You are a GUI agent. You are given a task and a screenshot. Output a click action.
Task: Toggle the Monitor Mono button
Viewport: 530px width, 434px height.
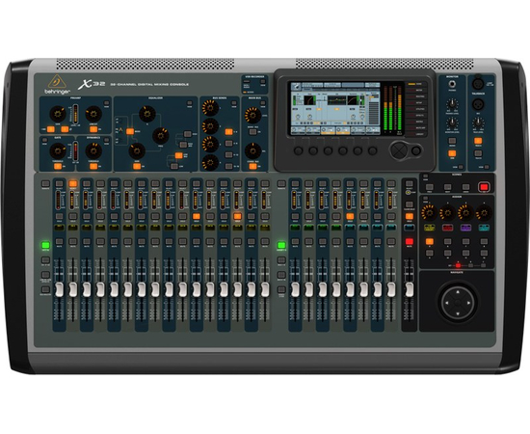(x=452, y=141)
